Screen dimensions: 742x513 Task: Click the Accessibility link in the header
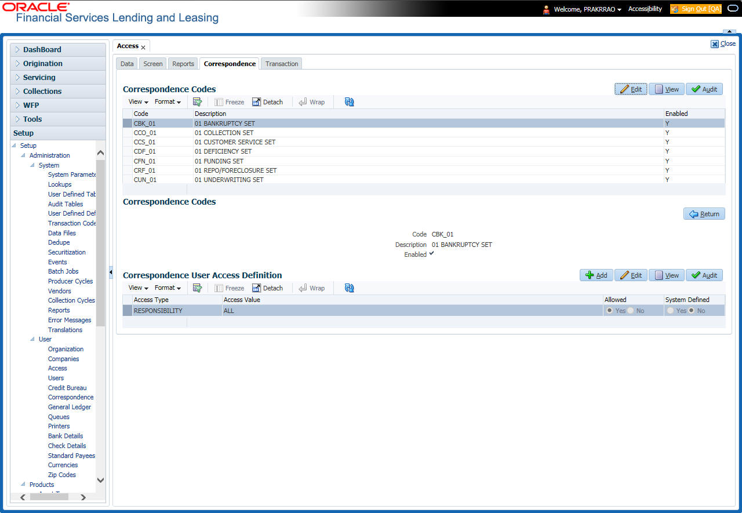(x=645, y=9)
